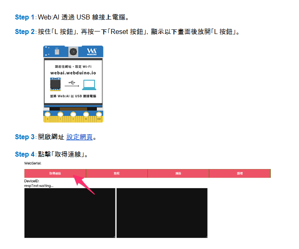Click the MIC chip on the board

56,53
